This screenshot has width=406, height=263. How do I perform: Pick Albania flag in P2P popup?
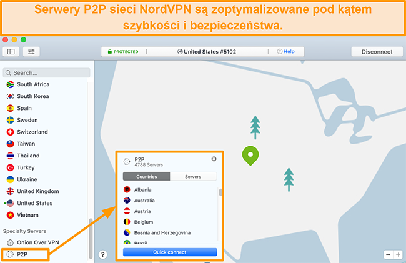(x=127, y=190)
